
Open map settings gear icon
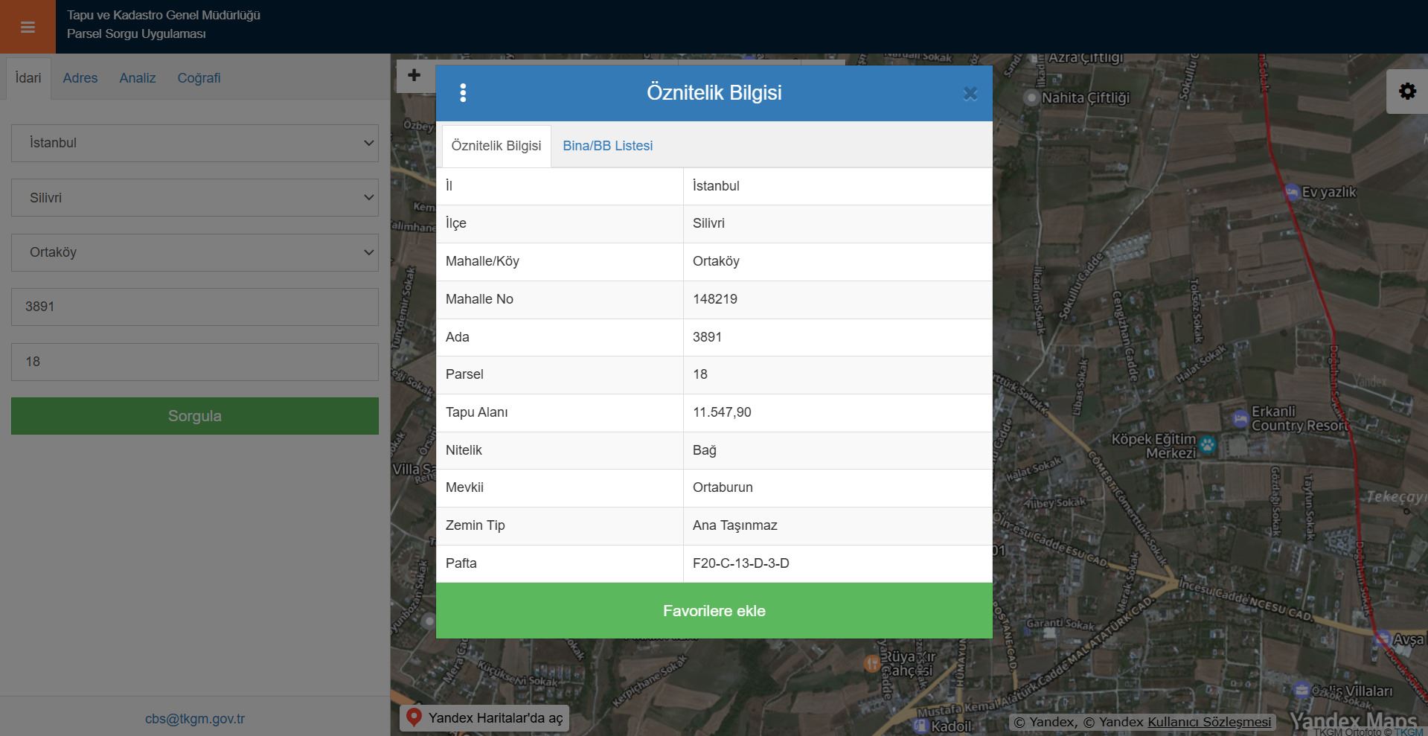click(1406, 92)
